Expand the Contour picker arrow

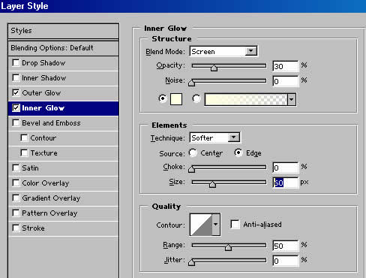(x=216, y=225)
